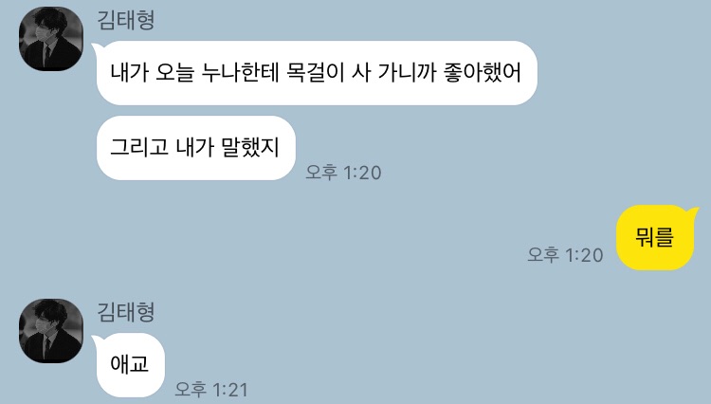
Task: Open 김태형's profile picture above first message
Action: click(x=51, y=39)
